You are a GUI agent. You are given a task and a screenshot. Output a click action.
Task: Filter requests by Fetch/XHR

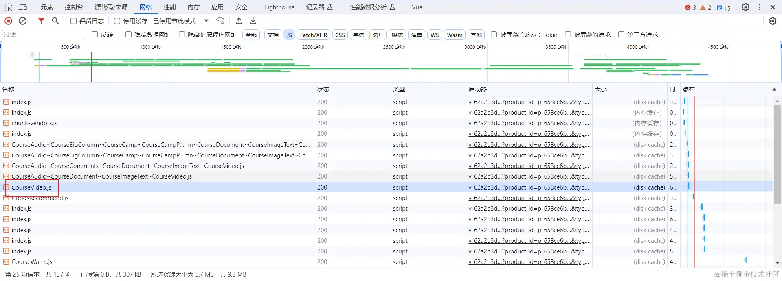click(x=314, y=35)
